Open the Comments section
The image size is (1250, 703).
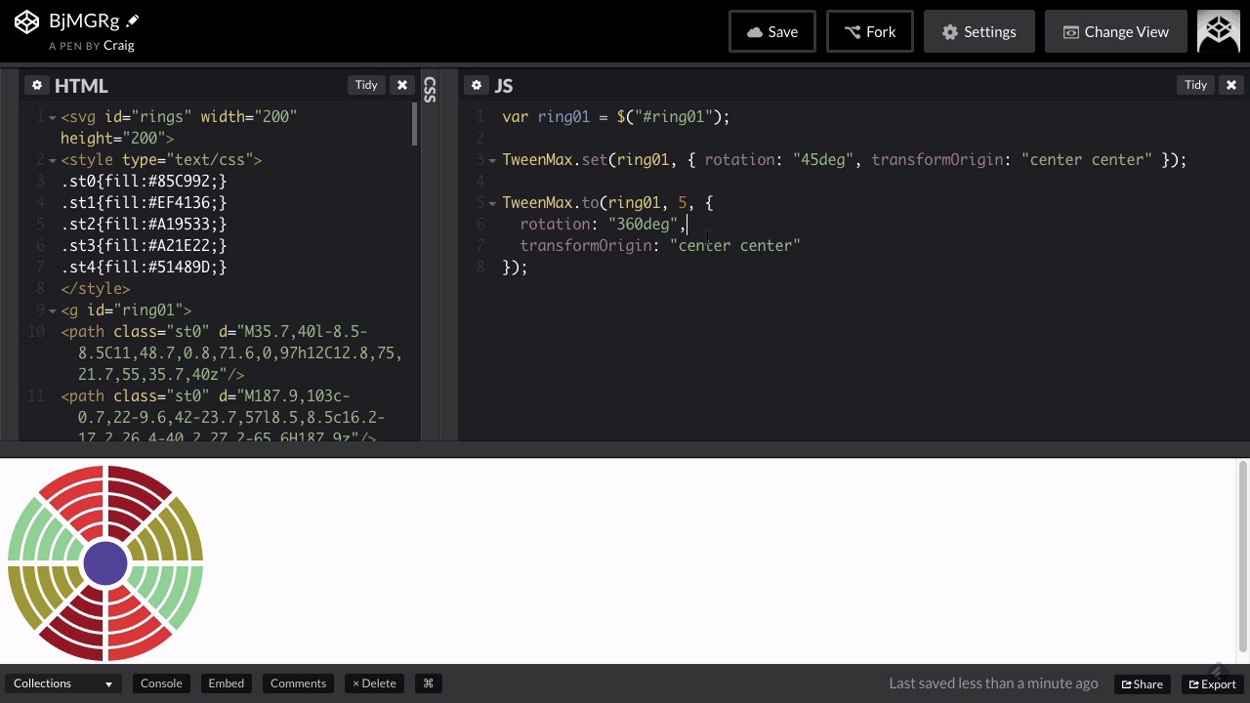click(298, 683)
